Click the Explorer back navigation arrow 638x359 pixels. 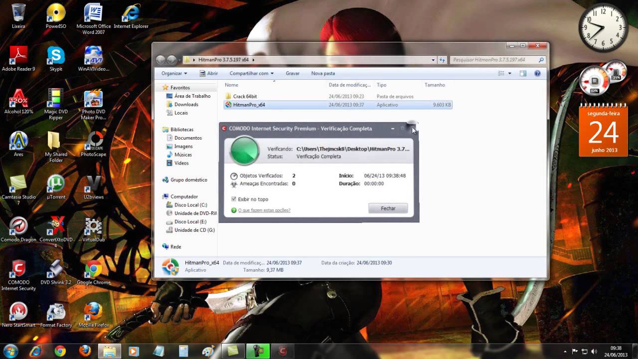(x=160, y=60)
